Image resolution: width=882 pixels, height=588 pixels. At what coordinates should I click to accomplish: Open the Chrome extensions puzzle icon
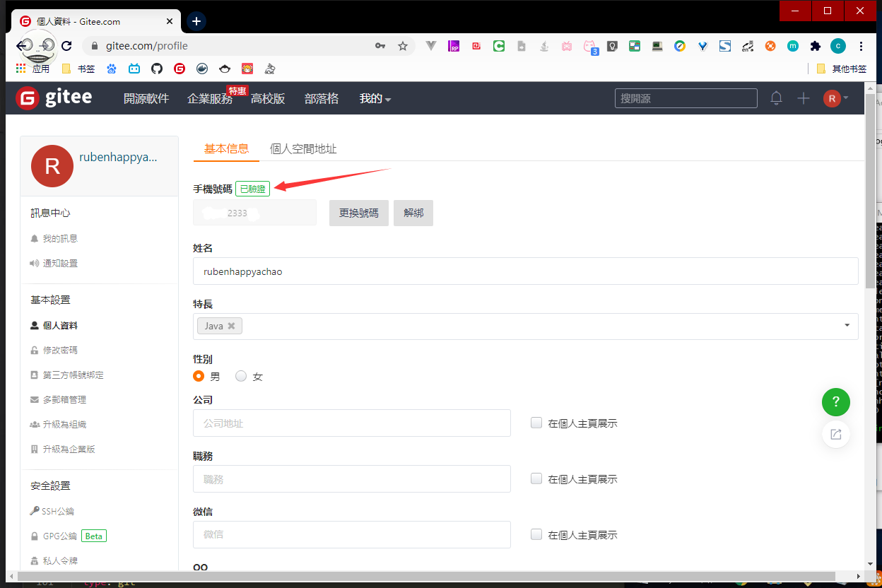coord(815,46)
